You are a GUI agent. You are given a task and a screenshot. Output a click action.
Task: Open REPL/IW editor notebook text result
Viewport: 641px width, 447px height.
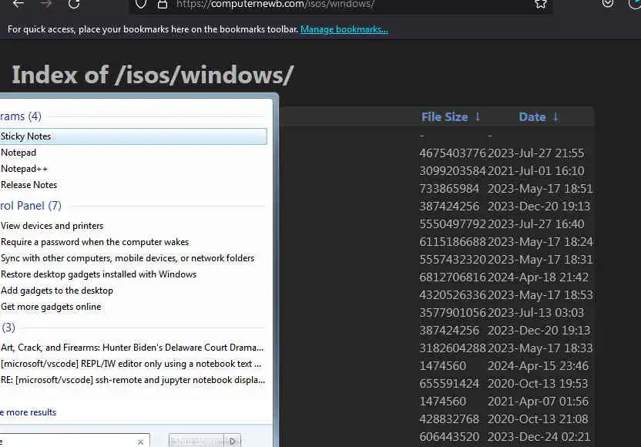coord(131,364)
